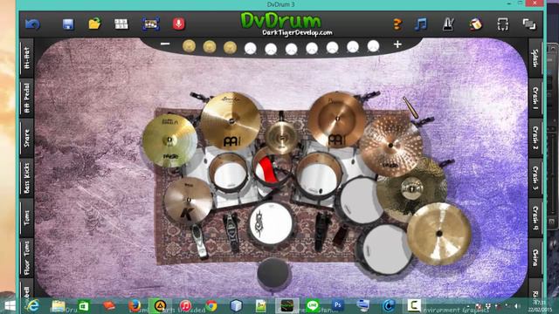This screenshot has width=559, height=314.
Task: Launch Google Chrome from taskbar
Action: [x=211, y=306]
